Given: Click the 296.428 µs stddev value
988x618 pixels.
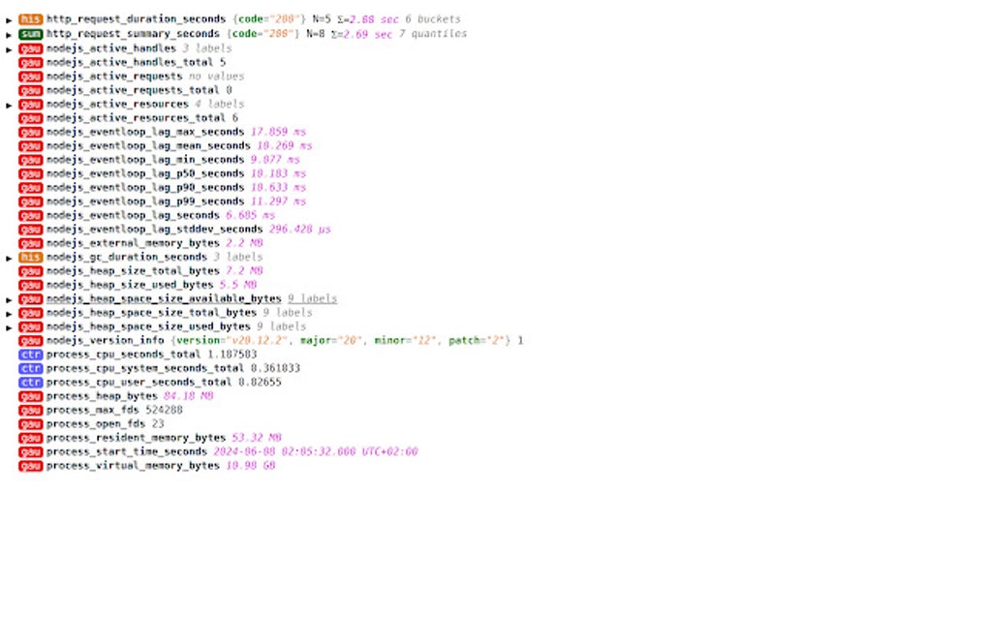Looking at the screenshot, I should click(300, 230).
